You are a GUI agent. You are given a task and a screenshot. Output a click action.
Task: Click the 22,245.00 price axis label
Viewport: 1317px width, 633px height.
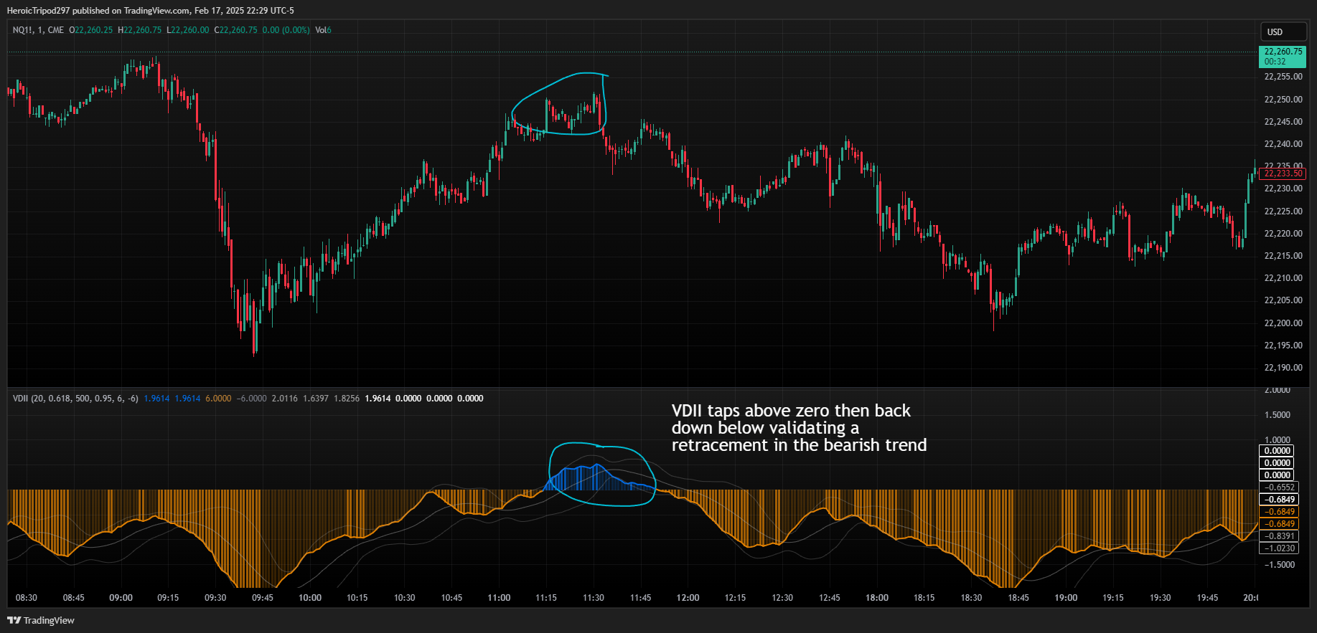(1283, 122)
